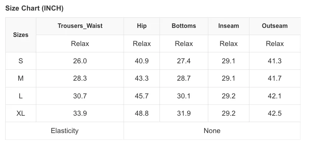Select the size M row label
Screen dimensions: 313x147
click(x=21, y=78)
